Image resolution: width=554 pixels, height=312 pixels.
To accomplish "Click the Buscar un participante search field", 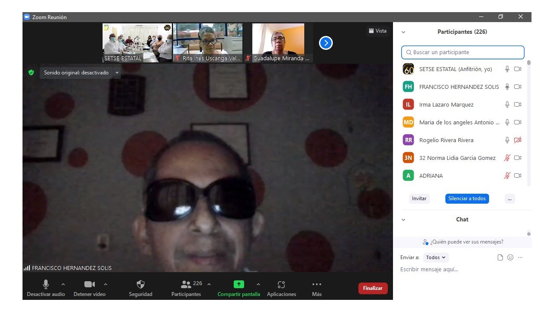I will pyautogui.click(x=463, y=52).
